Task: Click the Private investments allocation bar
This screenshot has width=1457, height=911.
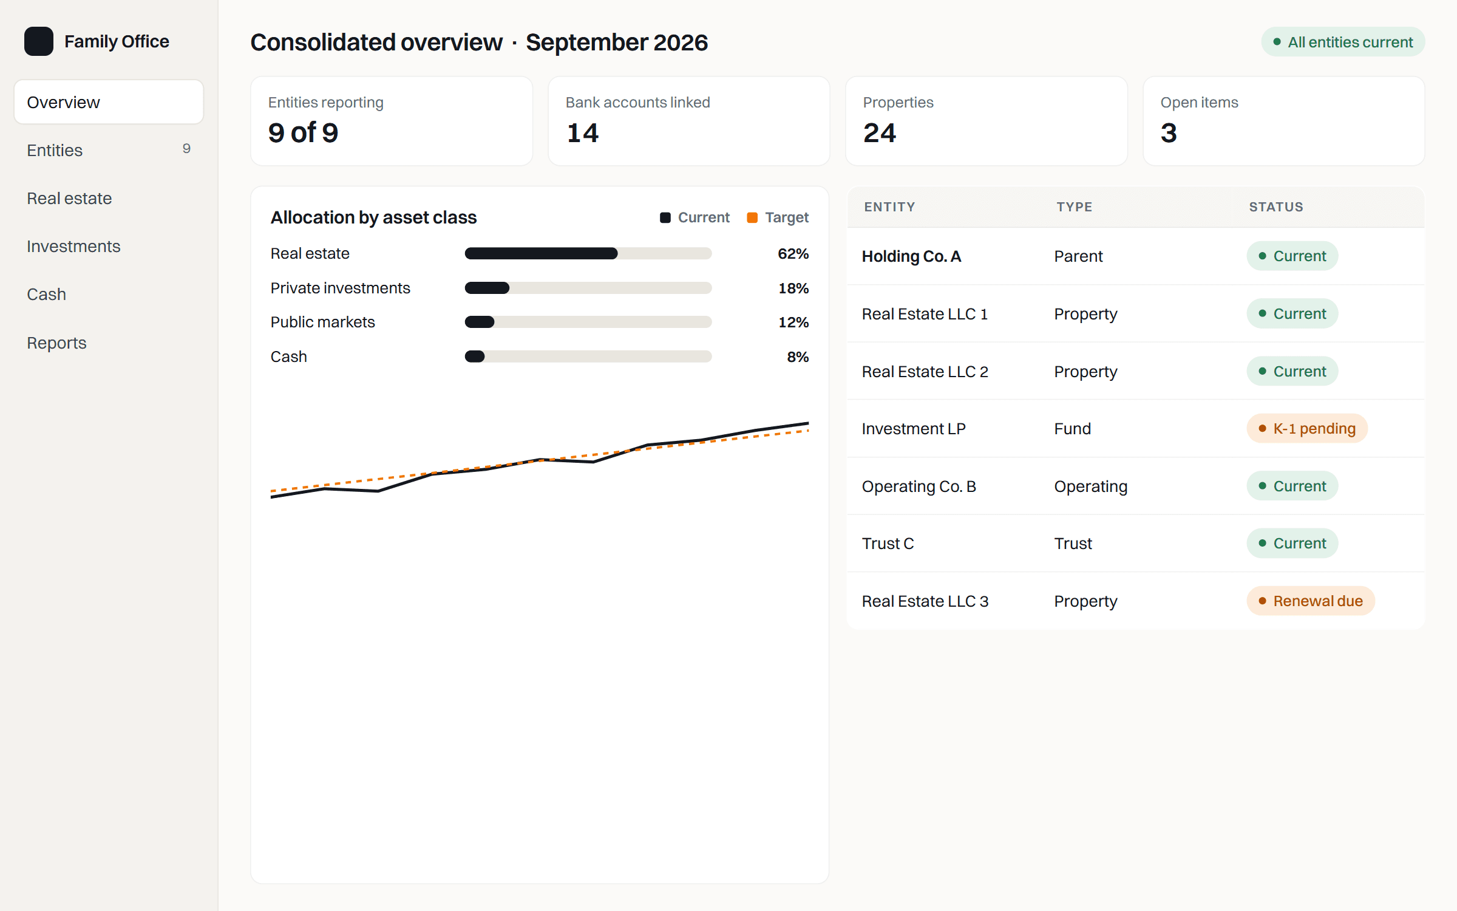Action: 588,288
